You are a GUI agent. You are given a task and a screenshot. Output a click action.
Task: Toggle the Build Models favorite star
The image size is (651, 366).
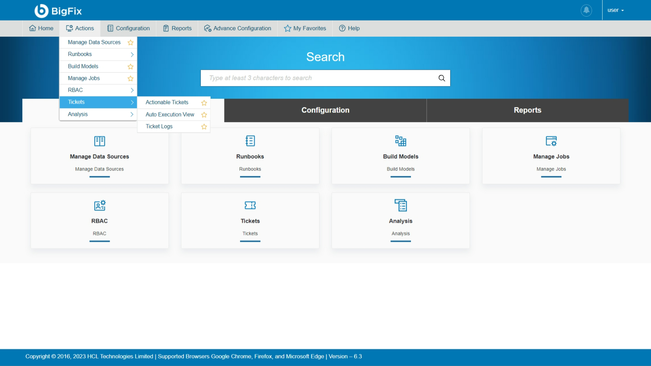[x=130, y=67]
